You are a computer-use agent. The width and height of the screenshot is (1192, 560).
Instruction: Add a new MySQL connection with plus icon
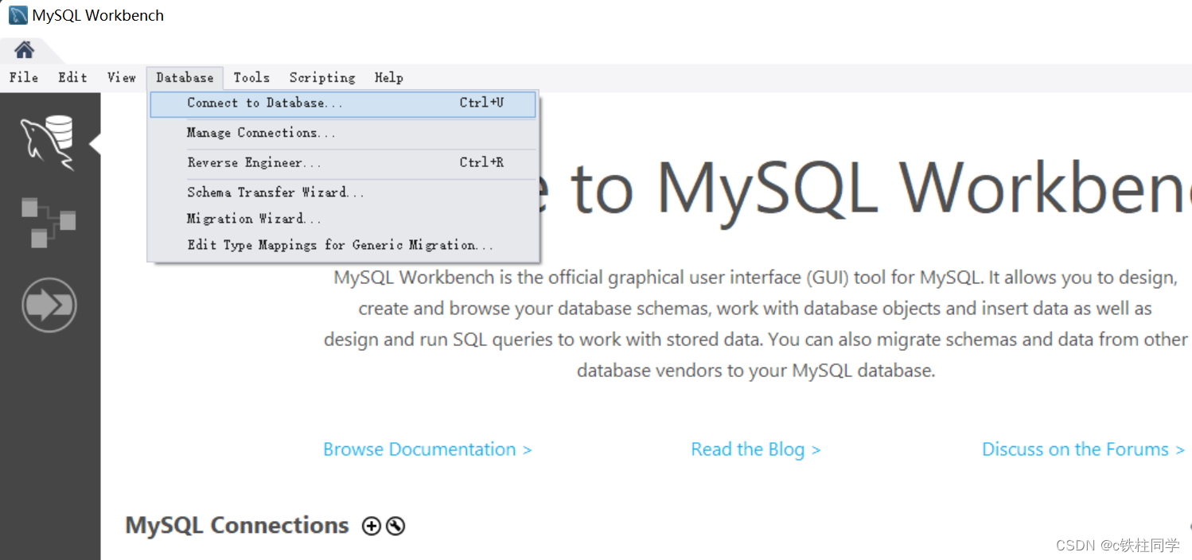372,526
